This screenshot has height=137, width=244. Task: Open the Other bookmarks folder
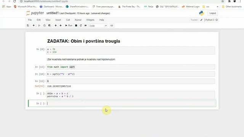(x=232, y=6)
